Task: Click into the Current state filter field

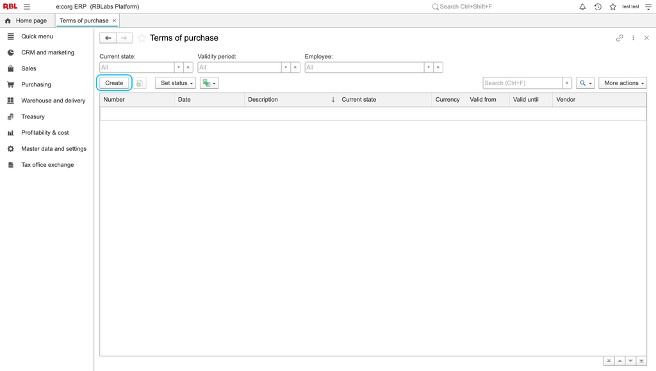Action: point(137,67)
